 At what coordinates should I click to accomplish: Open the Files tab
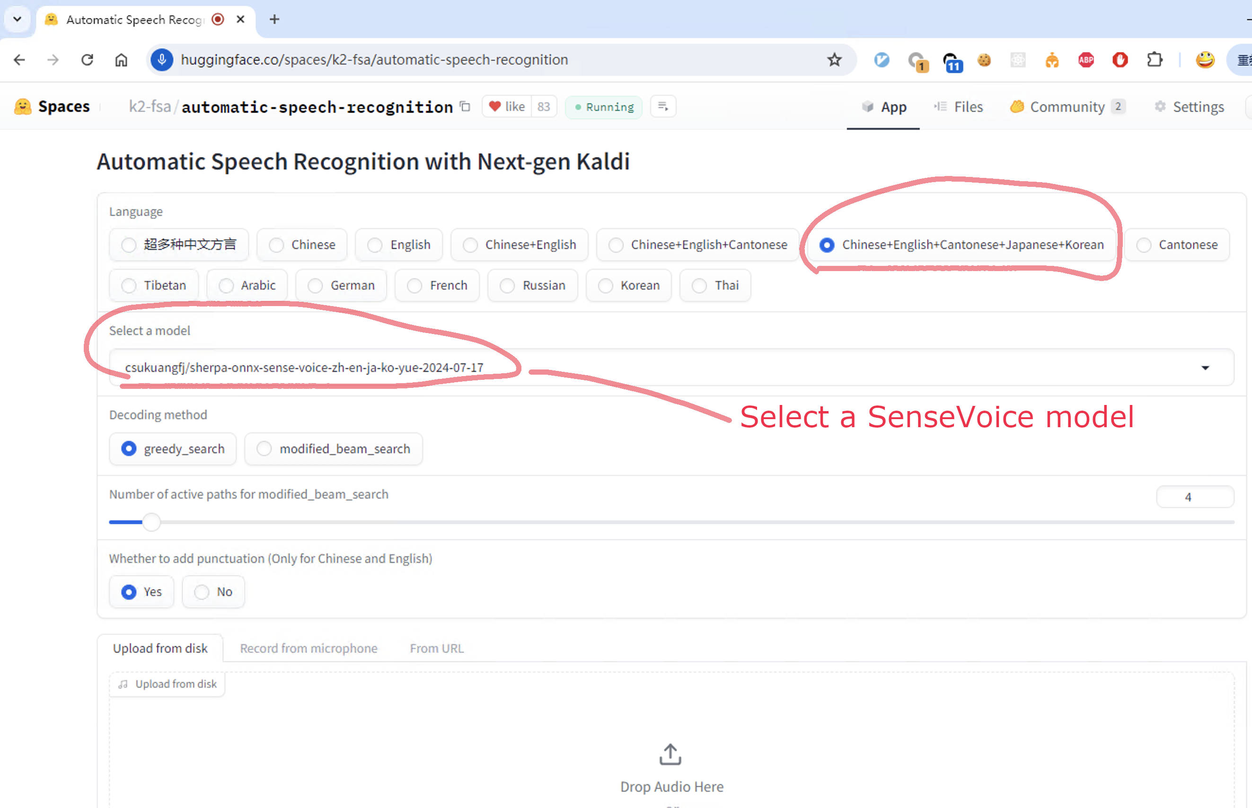tap(958, 106)
